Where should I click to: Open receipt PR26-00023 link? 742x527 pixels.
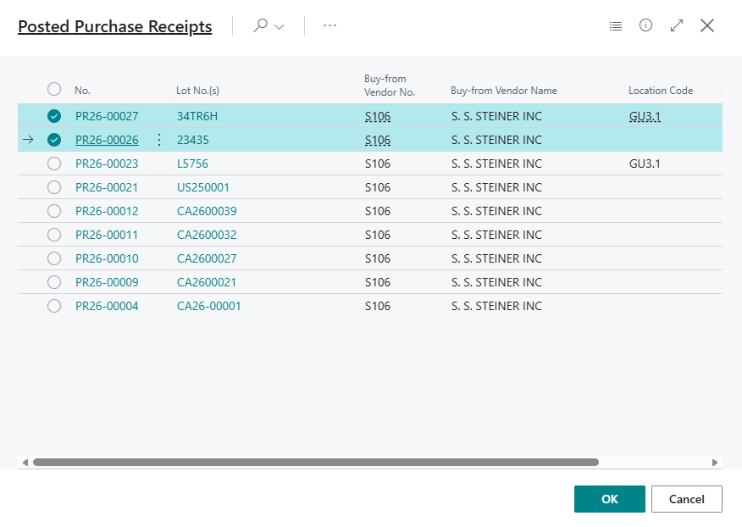(x=107, y=164)
